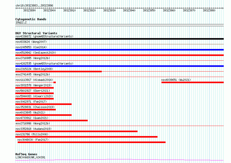Click the red bar under nsv3931578
231x163 pixels.
(x=35, y=88)
